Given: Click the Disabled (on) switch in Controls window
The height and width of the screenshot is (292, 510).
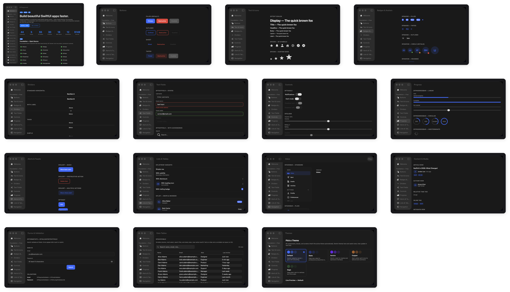Looking at the screenshot, I should pyautogui.click(x=300, y=103).
